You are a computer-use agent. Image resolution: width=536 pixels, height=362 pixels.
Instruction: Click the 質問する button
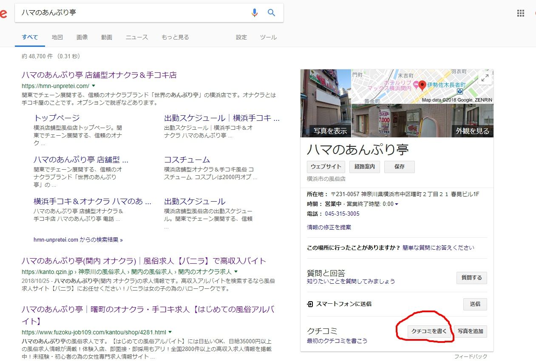[x=471, y=278]
